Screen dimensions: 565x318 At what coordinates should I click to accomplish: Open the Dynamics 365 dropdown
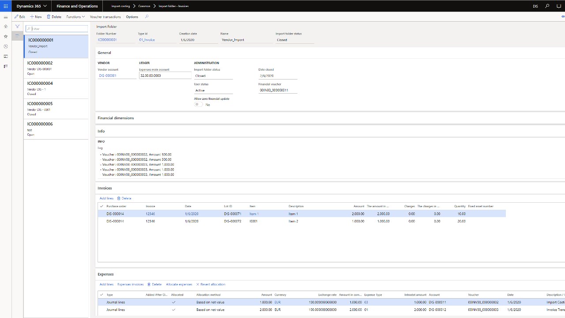click(31, 6)
